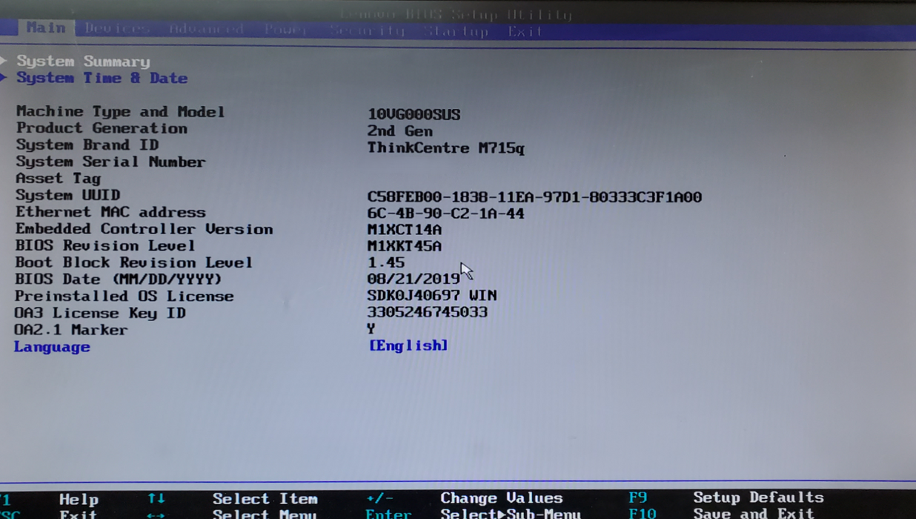The height and width of the screenshot is (519, 916).
Task: Select the UUID value starting C58FEB00
Action: [x=534, y=197]
